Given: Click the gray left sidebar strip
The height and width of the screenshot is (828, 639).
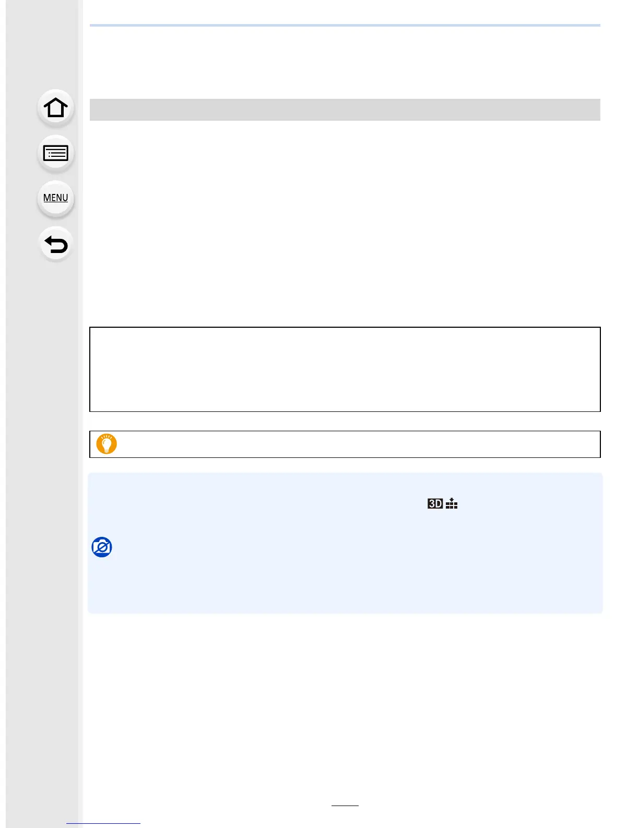Looking at the screenshot, I should tap(21, 470).
